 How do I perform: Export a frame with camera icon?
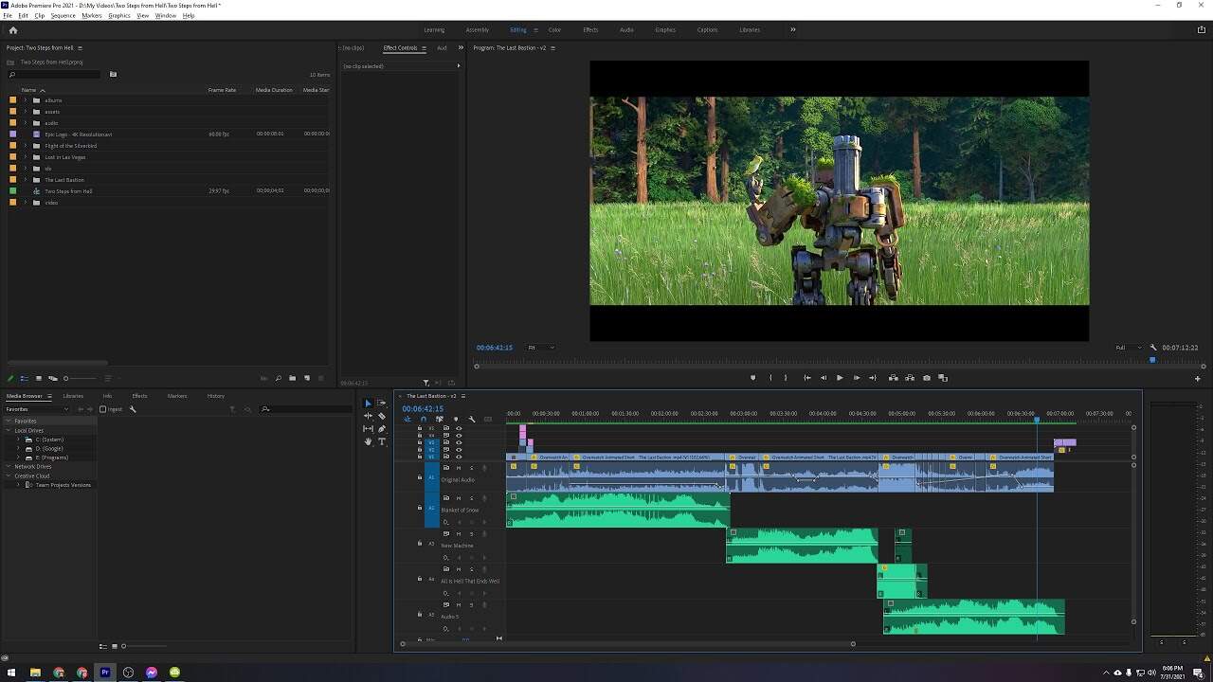[x=927, y=378]
